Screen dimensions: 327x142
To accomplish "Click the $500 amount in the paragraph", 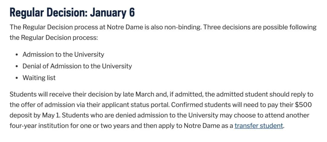I will pos(303,105).
